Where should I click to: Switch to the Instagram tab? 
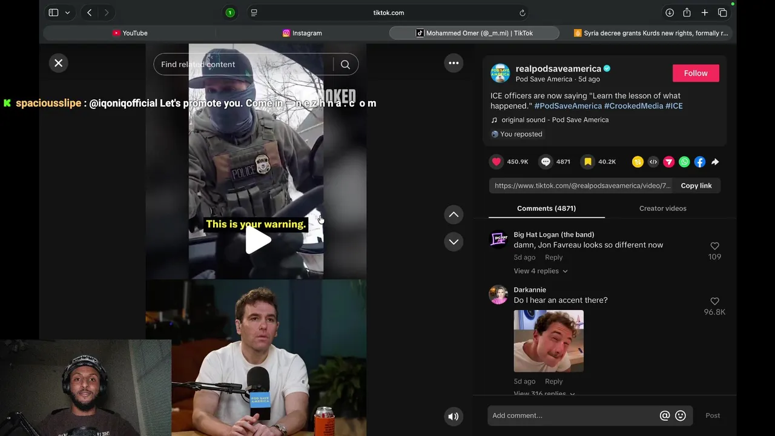pos(302,33)
